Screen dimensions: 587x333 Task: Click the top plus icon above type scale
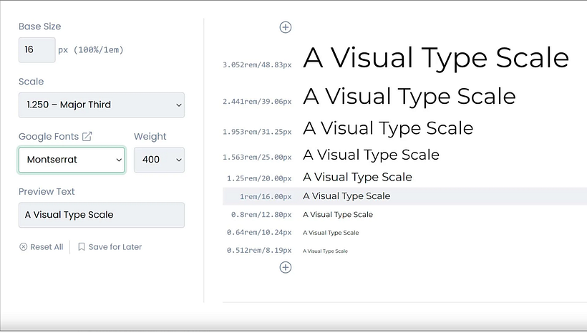point(285,27)
